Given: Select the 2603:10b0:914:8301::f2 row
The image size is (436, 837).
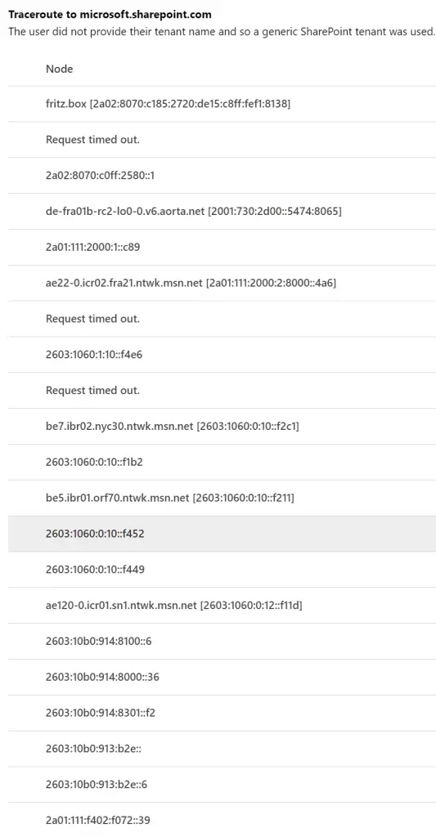Looking at the screenshot, I should (222, 713).
